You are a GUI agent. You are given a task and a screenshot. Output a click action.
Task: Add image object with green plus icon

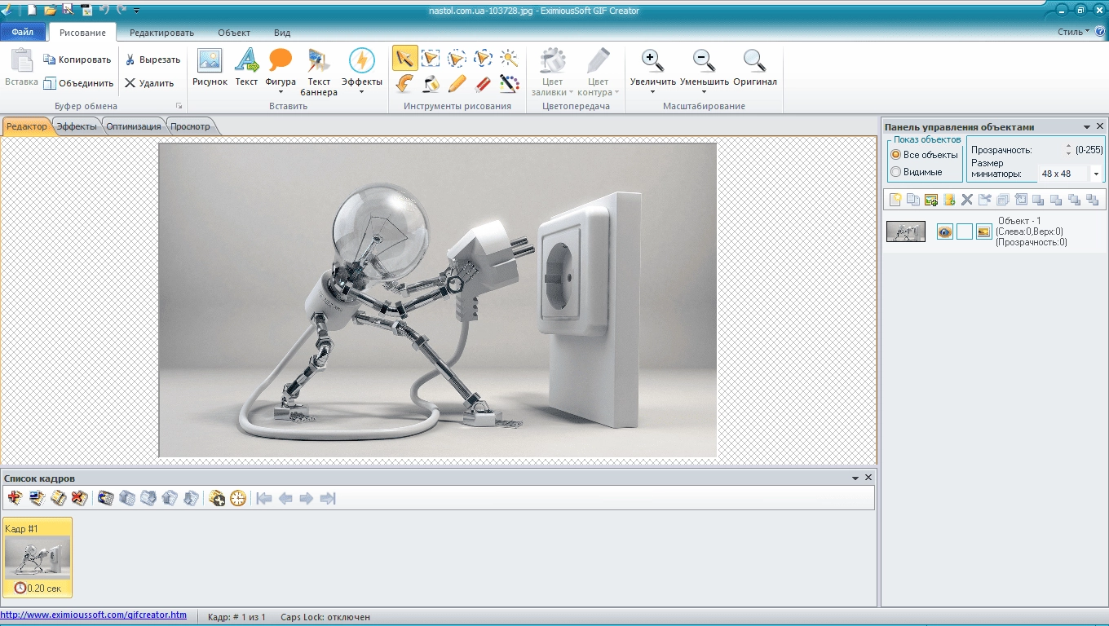[x=931, y=200]
